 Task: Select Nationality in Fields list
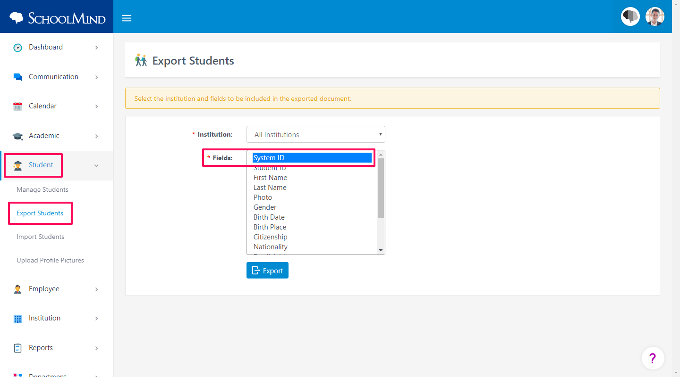tap(312, 247)
